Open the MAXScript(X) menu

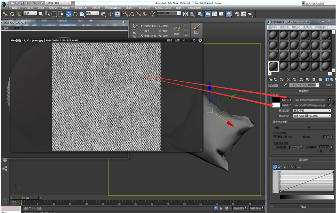(163, 8)
